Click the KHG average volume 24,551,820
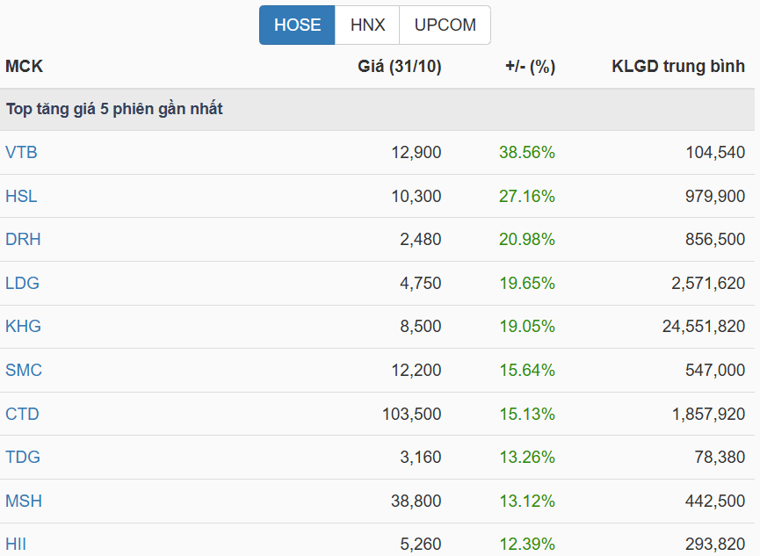Image resolution: width=760 pixels, height=556 pixels. (703, 326)
